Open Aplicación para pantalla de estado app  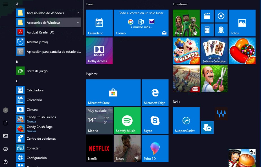pos(49,52)
